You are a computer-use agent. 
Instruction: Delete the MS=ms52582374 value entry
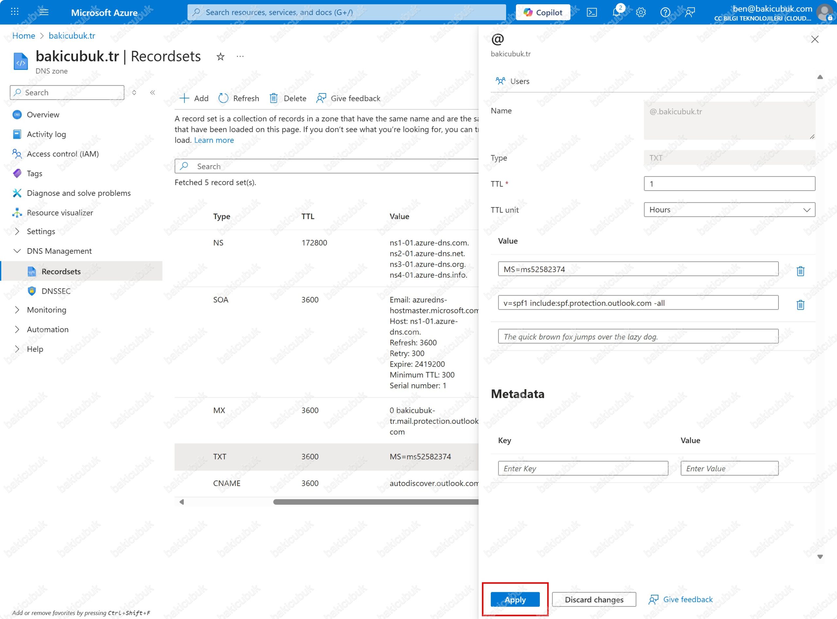(800, 270)
